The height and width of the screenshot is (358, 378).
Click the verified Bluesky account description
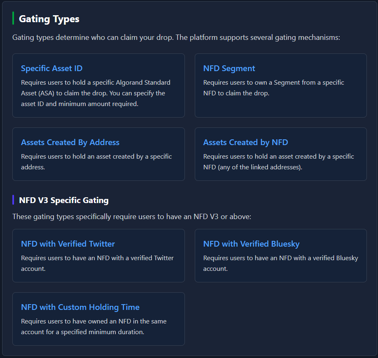(x=280, y=263)
